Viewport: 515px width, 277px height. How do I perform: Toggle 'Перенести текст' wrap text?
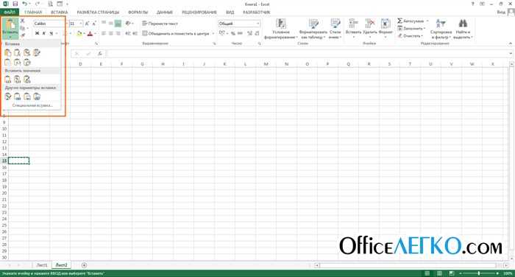pos(160,24)
